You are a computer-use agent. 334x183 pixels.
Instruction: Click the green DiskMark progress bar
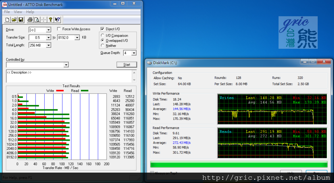[238, 164]
